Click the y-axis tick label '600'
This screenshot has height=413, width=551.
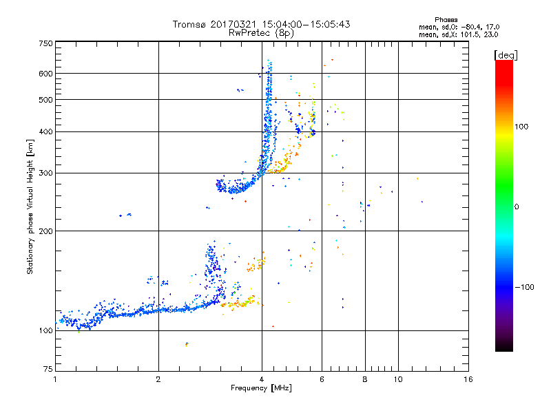pyautogui.click(x=46, y=74)
